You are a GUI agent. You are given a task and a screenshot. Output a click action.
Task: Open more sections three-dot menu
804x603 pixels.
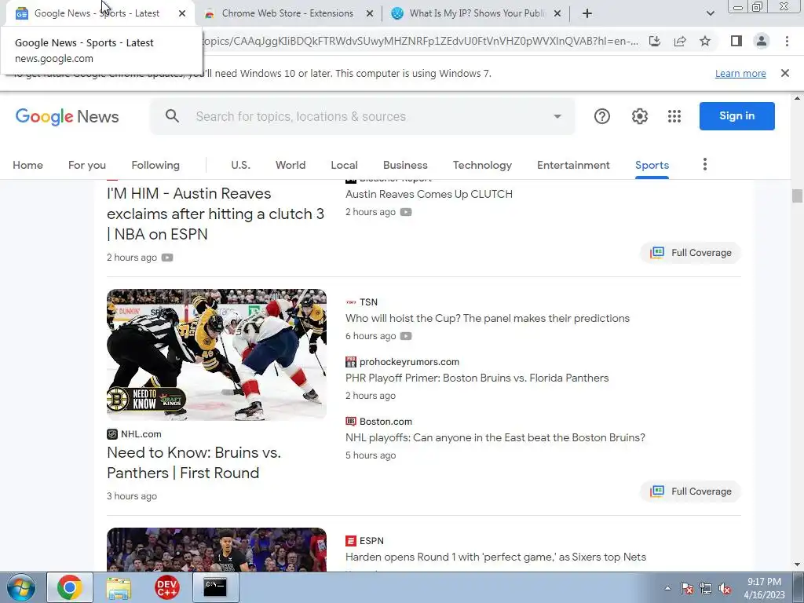[x=705, y=164]
